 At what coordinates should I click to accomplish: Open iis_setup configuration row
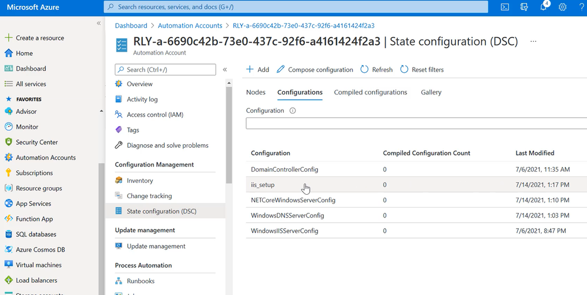coord(416,185)
